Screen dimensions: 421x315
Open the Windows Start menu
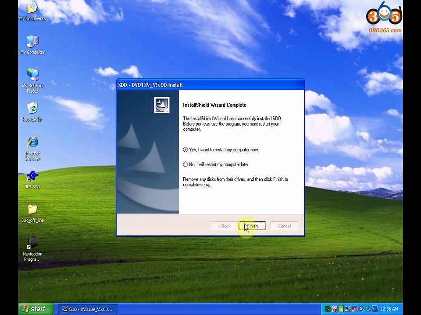pos(36,309)
